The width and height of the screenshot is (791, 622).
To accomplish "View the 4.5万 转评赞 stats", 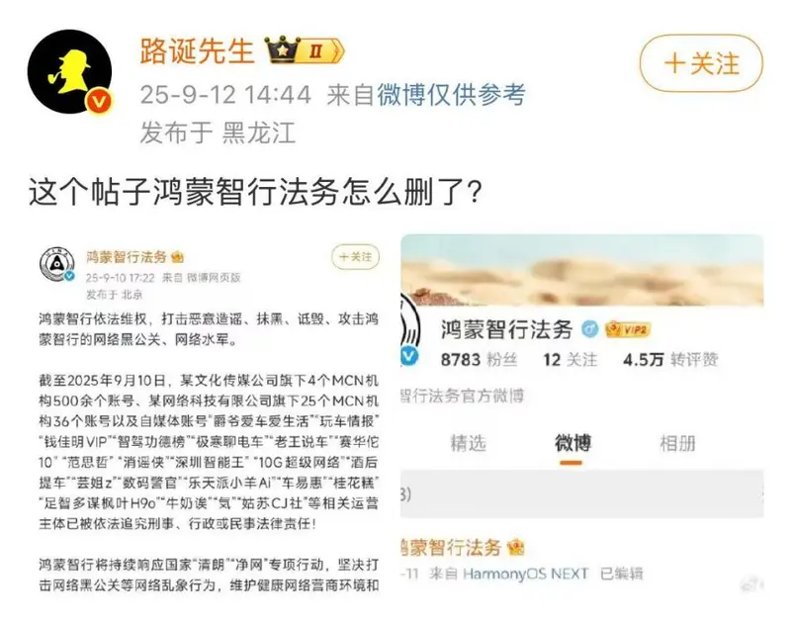I will coord(670,360).
